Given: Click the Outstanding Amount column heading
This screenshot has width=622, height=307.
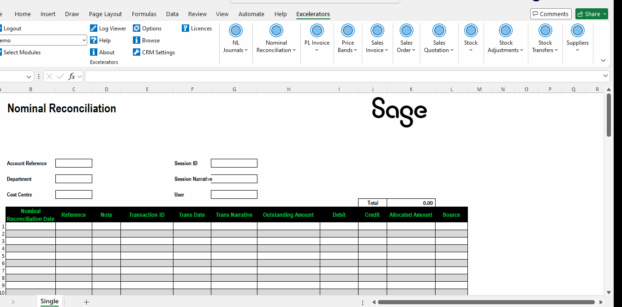Looking at the screenshot, I should pyautogui.click(x=288, y=215).
